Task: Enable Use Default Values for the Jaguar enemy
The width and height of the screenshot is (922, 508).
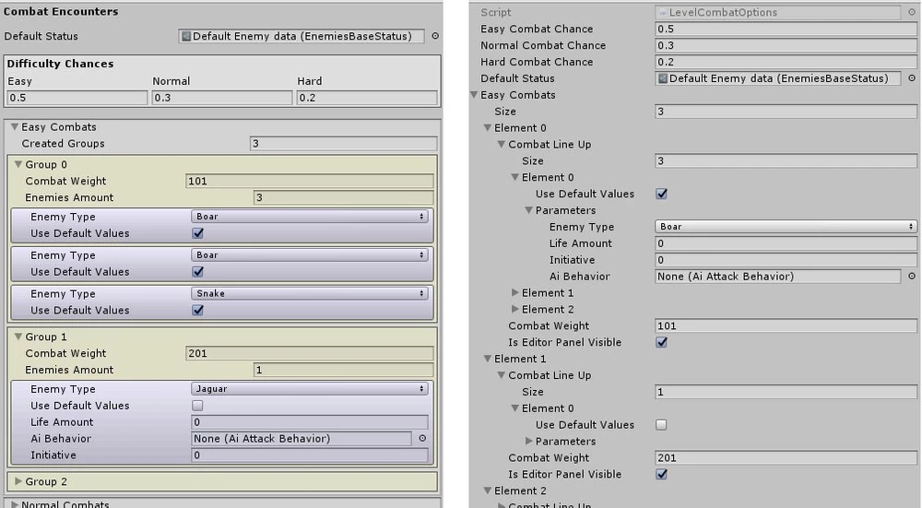Action: pyautogui.click(x=197, y=406)
